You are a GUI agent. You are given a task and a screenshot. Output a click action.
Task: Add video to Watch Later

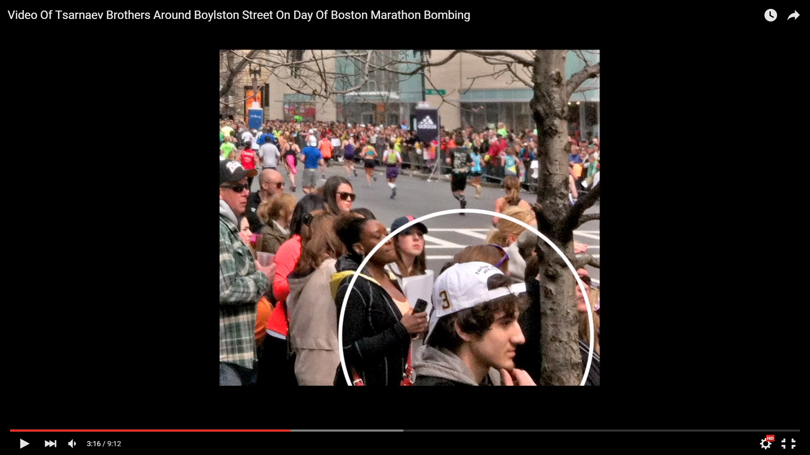point(770,16)
